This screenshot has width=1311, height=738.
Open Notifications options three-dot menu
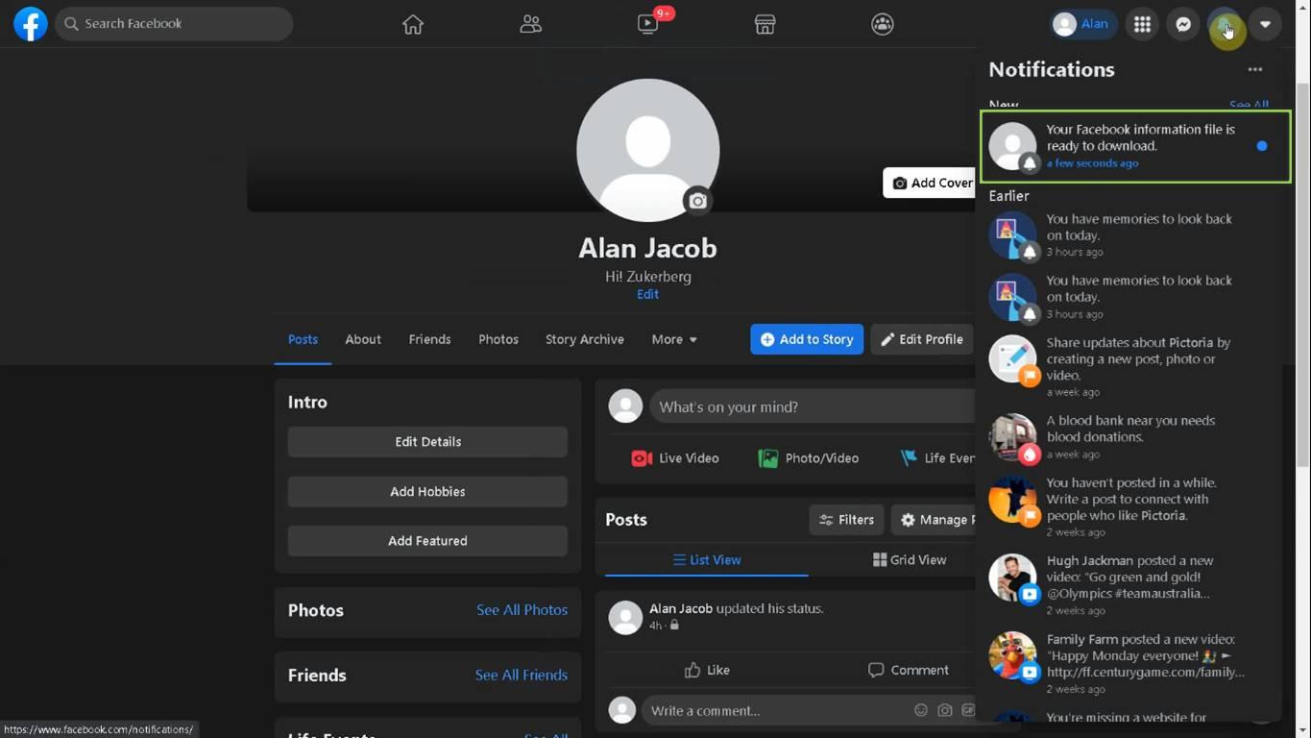pyautogui.click(x=1255, y=69)
